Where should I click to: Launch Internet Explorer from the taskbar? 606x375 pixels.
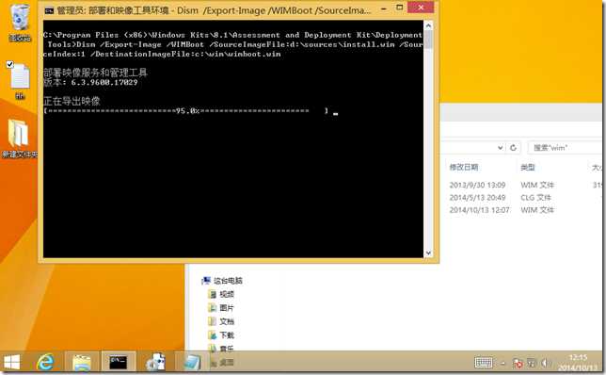point(45,363)
